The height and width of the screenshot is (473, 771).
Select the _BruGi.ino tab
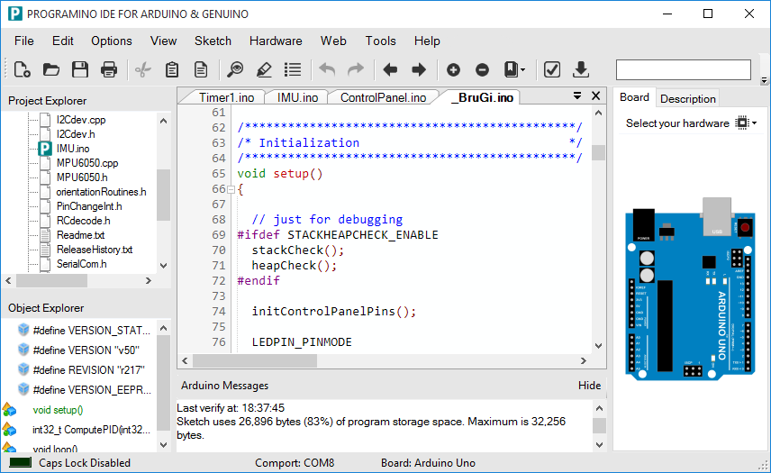coord(483,97)
